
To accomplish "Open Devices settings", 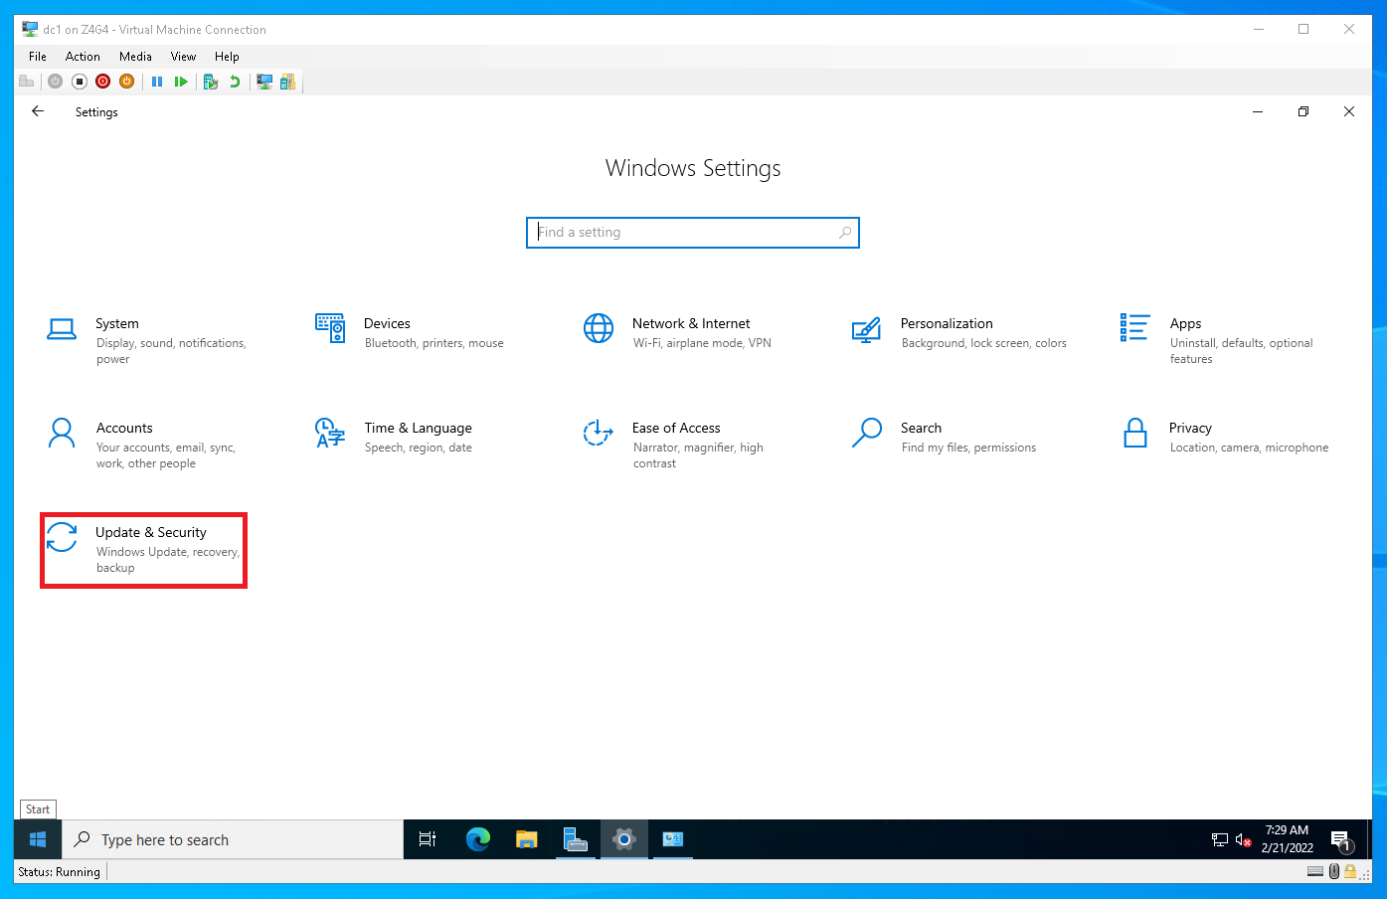I will click(410, 333).
